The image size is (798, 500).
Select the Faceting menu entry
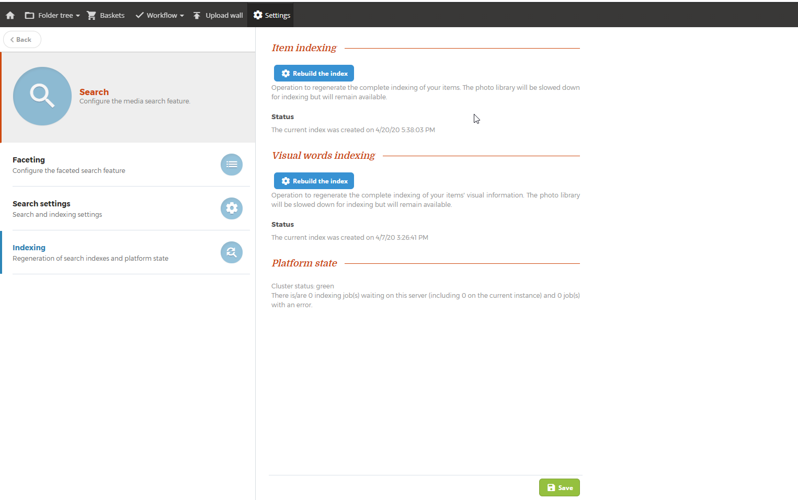click(29, 160)
